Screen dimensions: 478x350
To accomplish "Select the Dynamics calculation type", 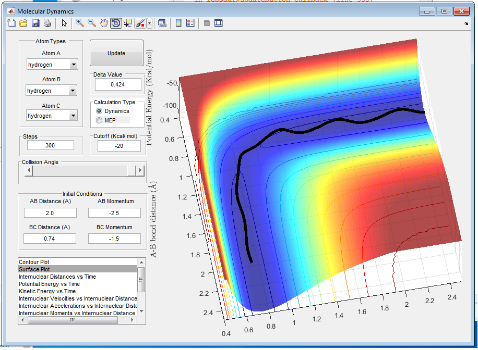I will click(100, 111).
